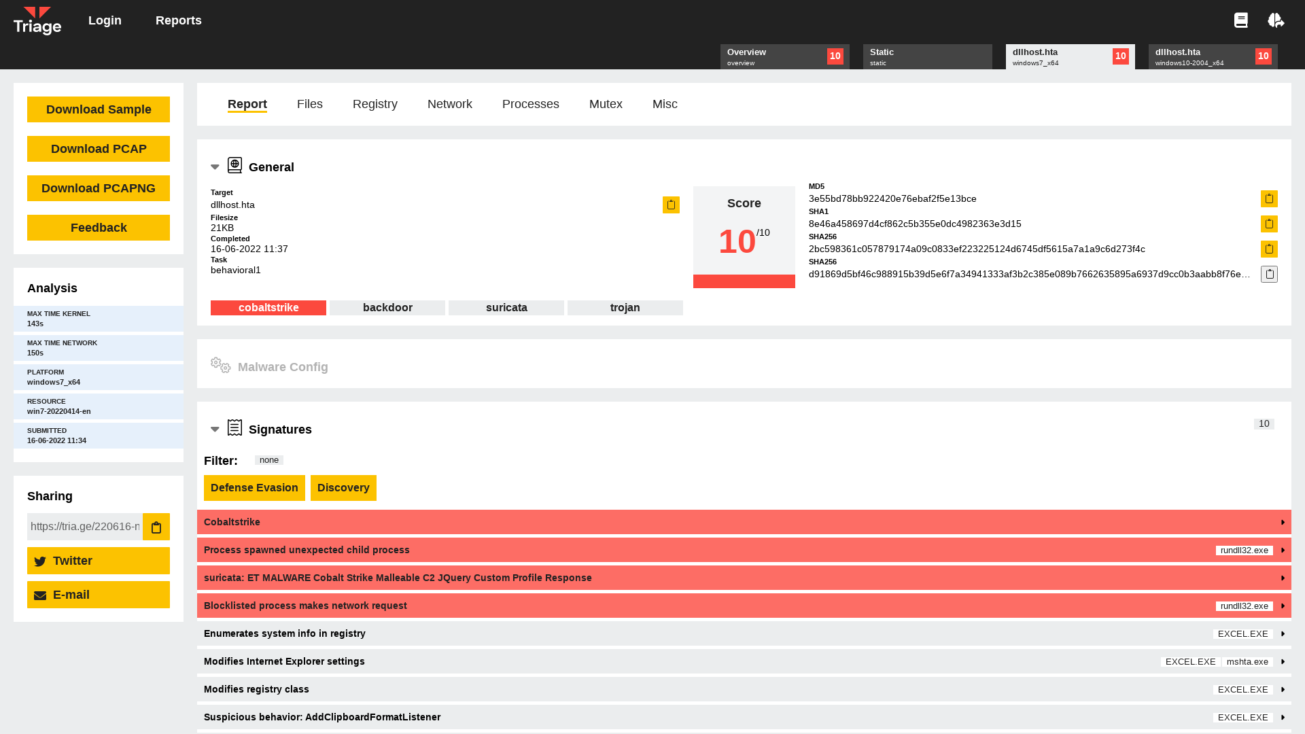Expand Suspicious behavior AddClipboardFormatListener row

click(x=744, y=717)
